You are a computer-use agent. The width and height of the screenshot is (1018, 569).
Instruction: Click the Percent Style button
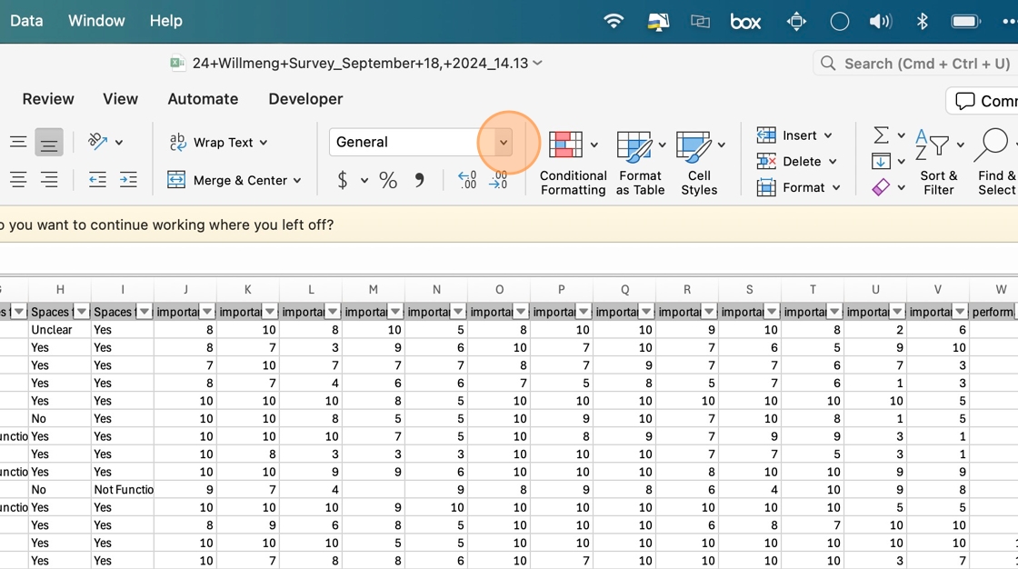click(x=388, y=180)
